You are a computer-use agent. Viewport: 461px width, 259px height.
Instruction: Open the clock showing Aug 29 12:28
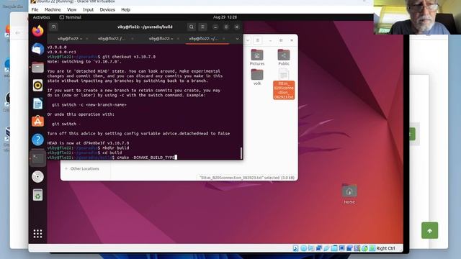tap(225, 17)
